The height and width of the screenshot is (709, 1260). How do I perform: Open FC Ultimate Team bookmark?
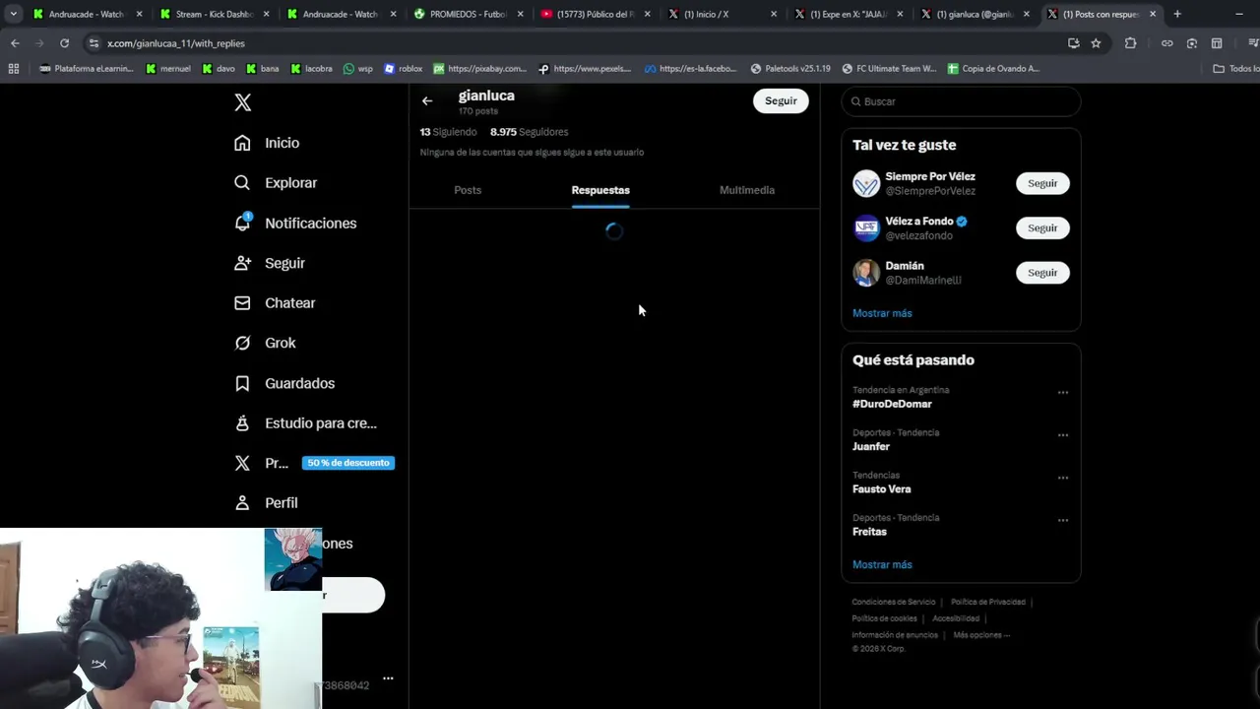889,69
